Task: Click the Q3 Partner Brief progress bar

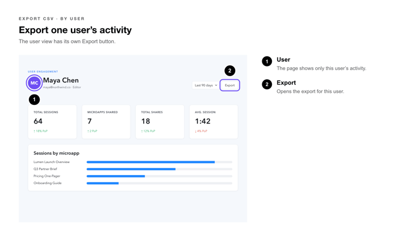Action: point(159,169)
